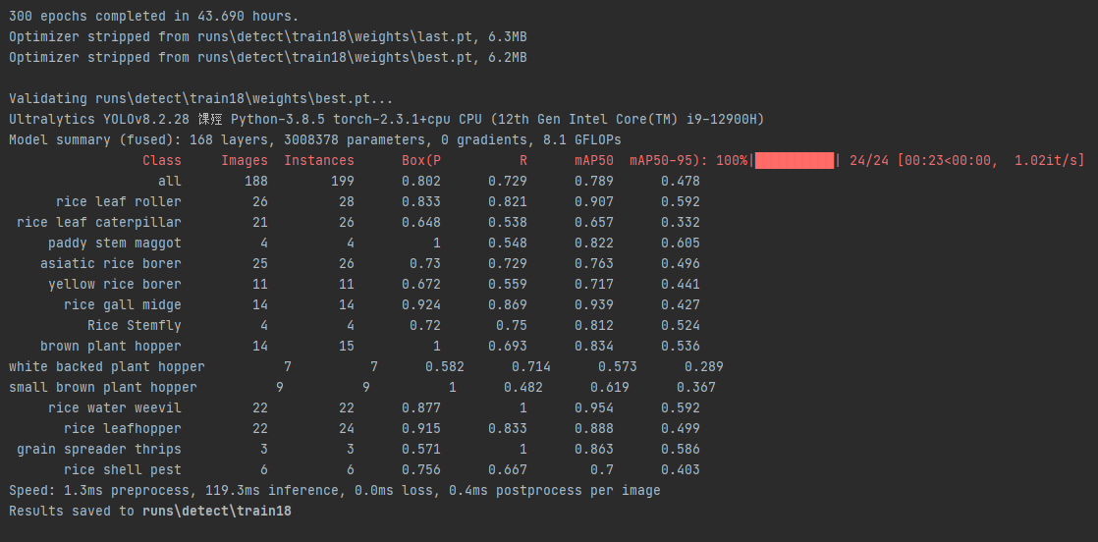Click the "Model summary (fused)" line
This screenshot has width=1098, height=542.
click(x=314, y=139)
